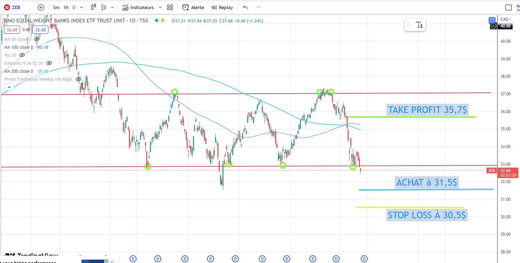Click the MA 50 close 0 legend label
This screenshot has height=263, width=520.
17,39
